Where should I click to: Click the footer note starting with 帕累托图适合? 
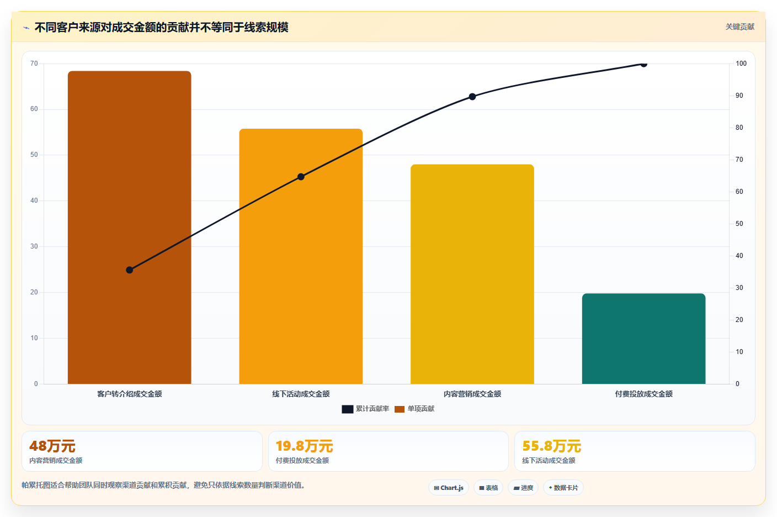[x=163, y=485]
